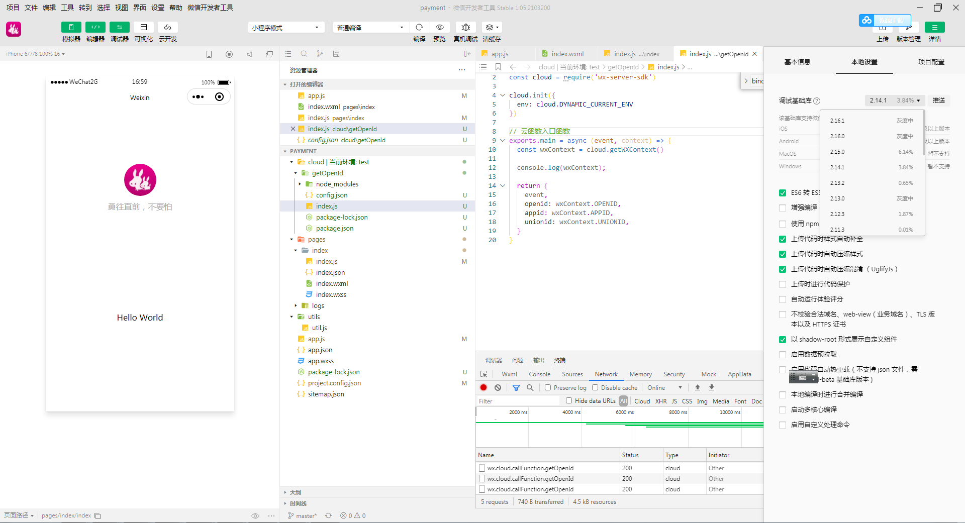Click the 4000 ms network timeline marker
The width and height of the screenshot is (965, 523).
coord(571,412)
